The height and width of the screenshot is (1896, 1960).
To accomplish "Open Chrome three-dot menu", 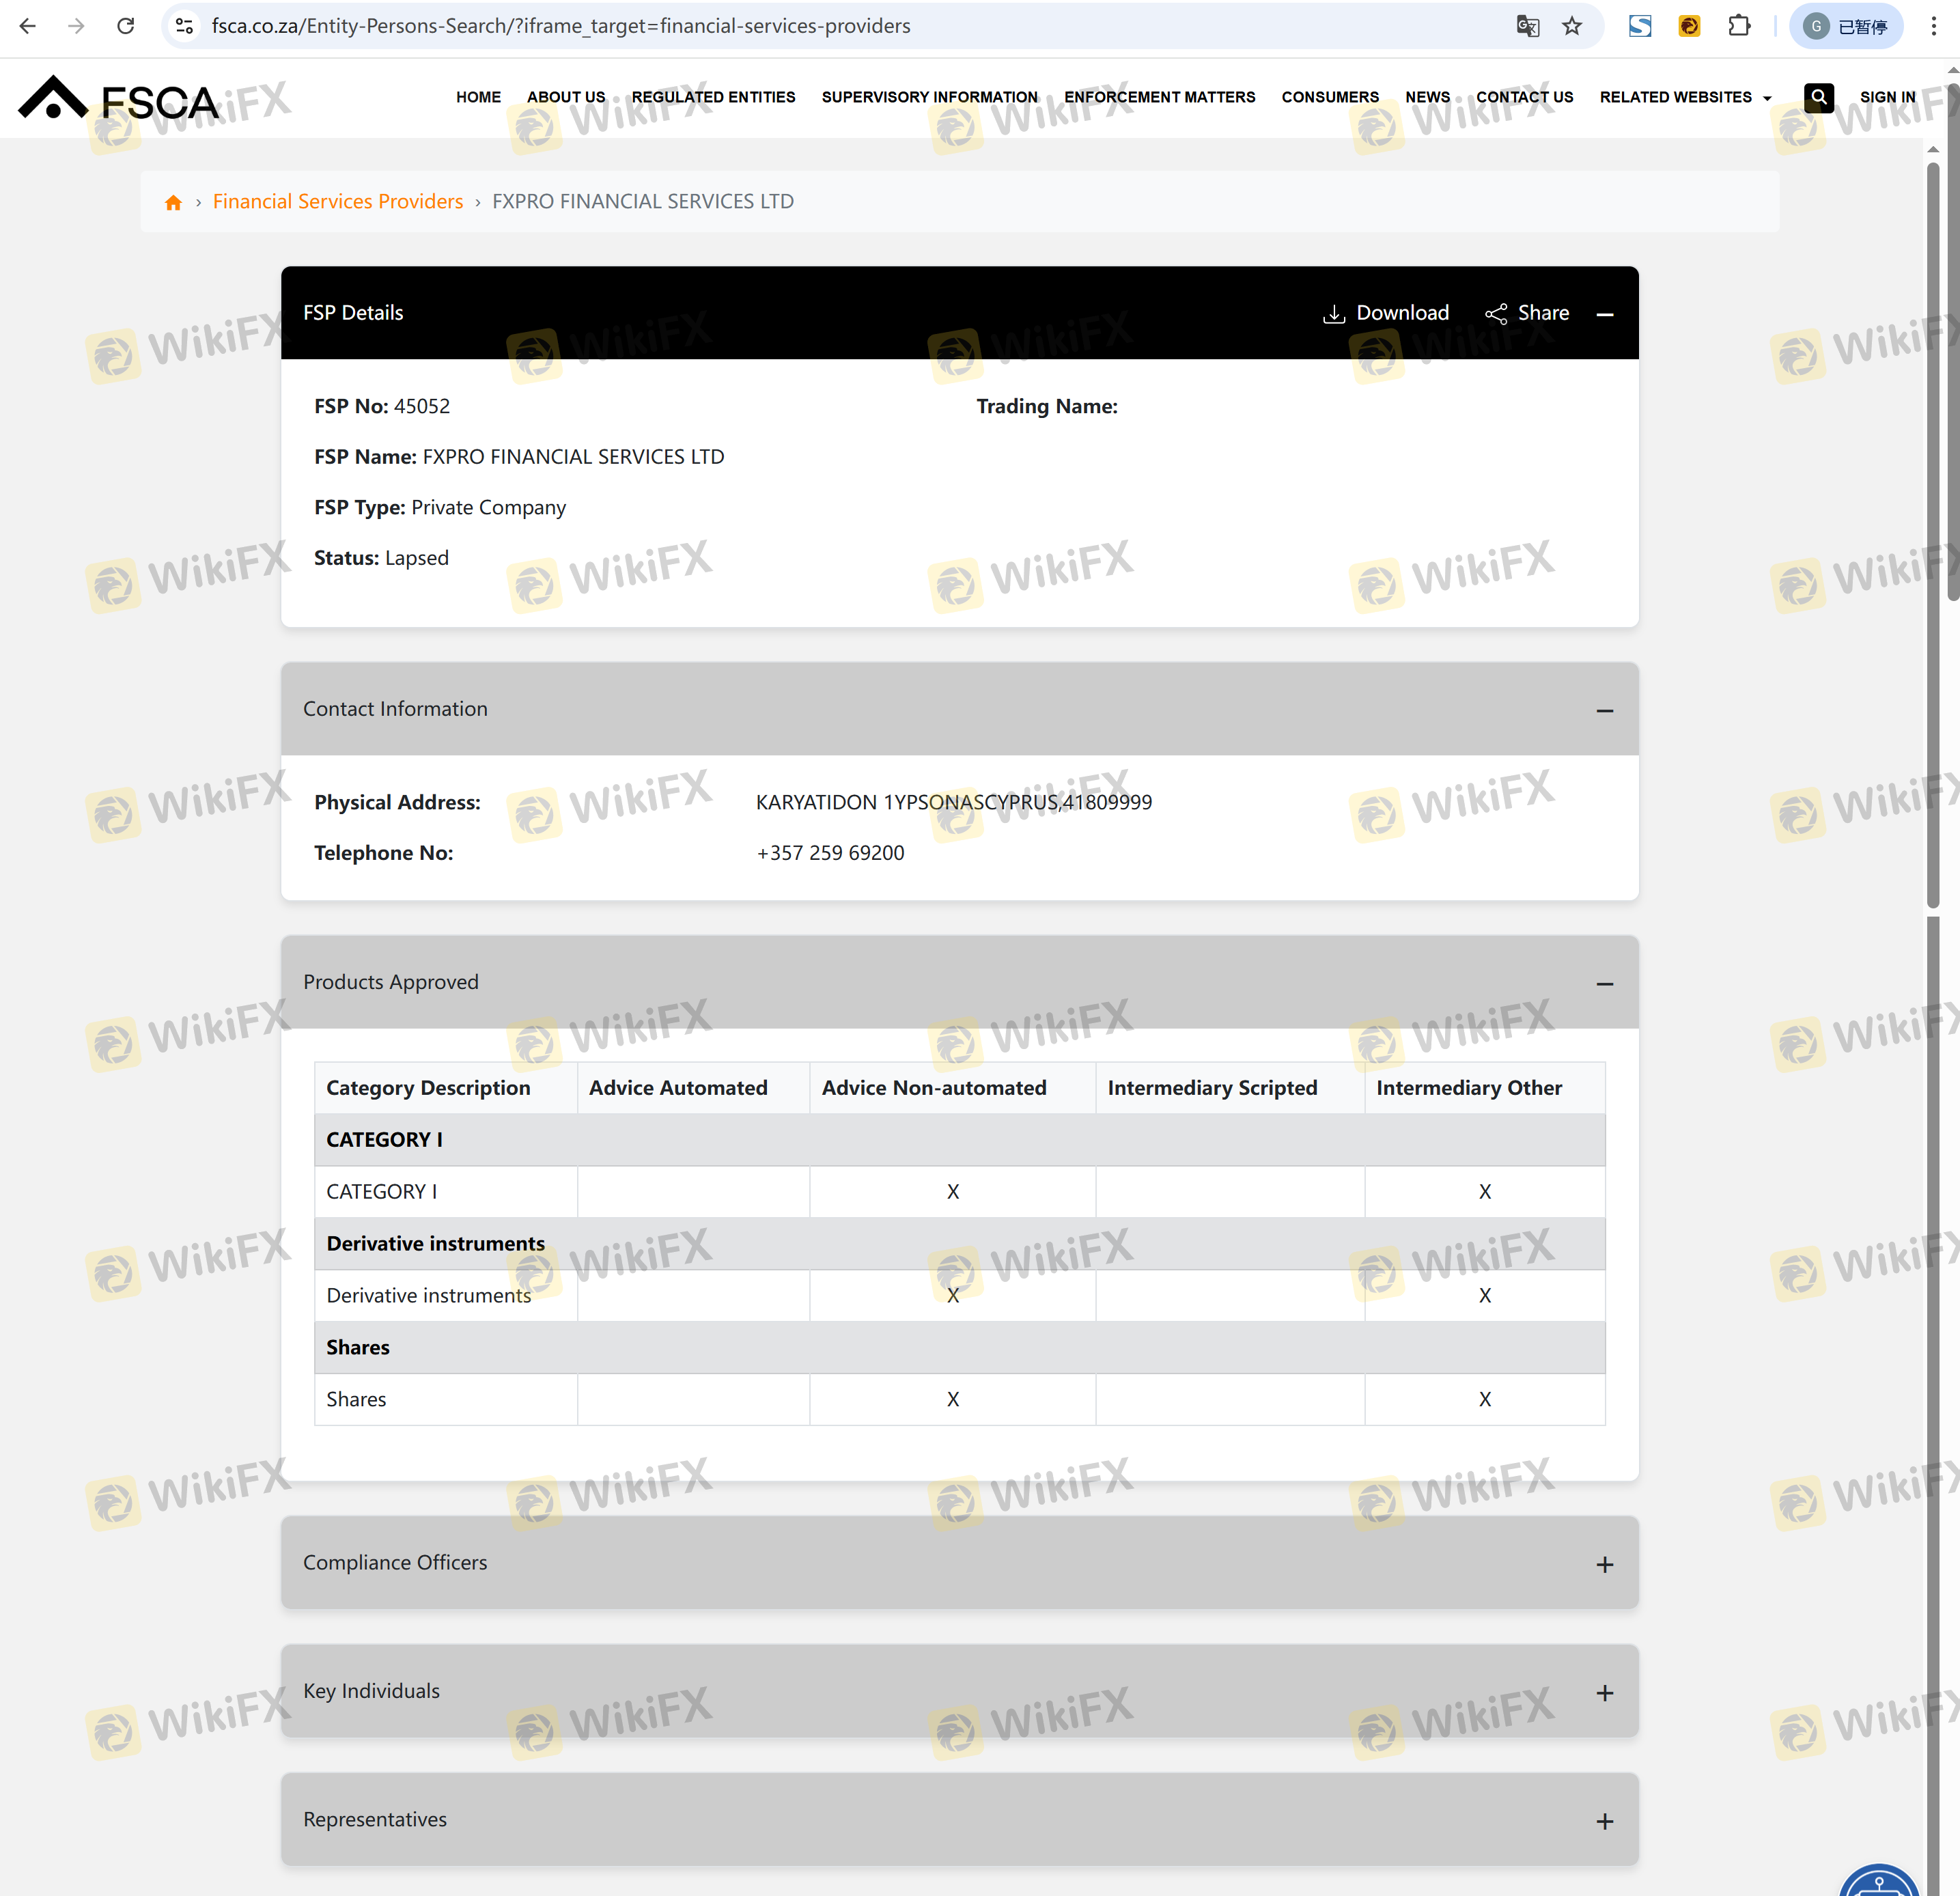I will (1933, 26).
